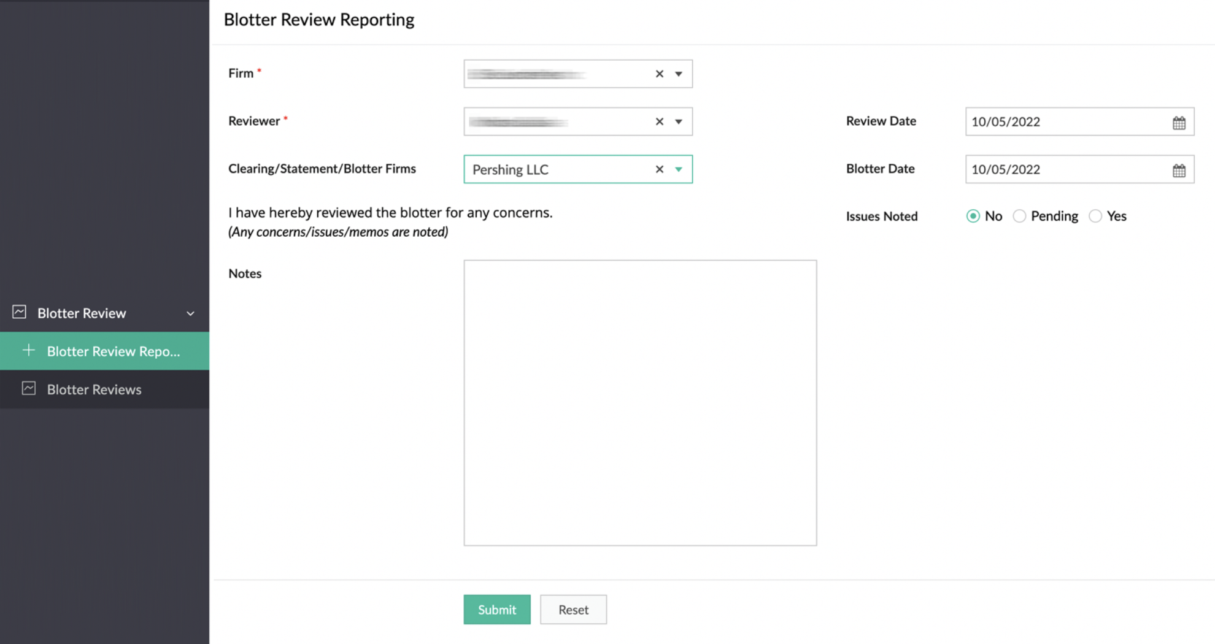Open the Clearing/Statement/Blotter Firms dropdown arrow
This screenshot has height=644, width=1215.
pyautogui.click(x=679, y=169)
